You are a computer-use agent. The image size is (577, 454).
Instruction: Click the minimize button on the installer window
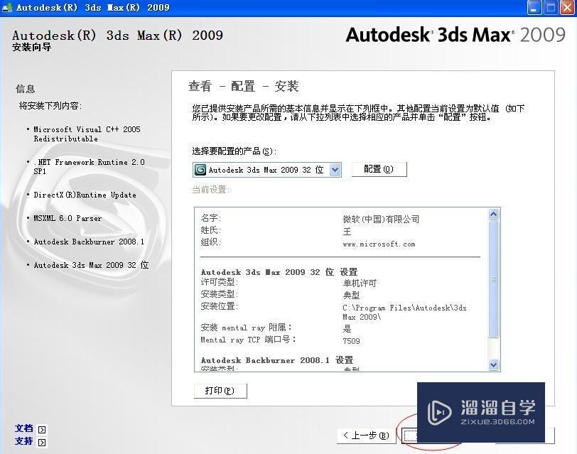coord(532,8)
